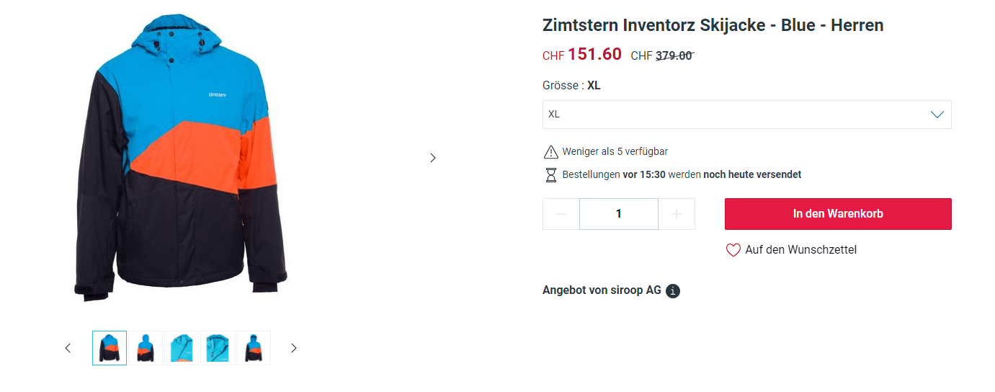Select the fifth thumbnail, last in strip
The height and width of the screenshot is (392, 995).
(254, 348)
